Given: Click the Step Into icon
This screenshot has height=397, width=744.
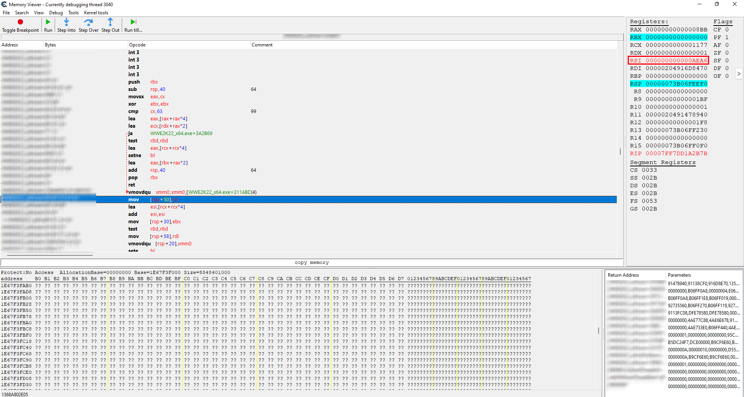Looking at the screenshot, I should tap(66, 22).
